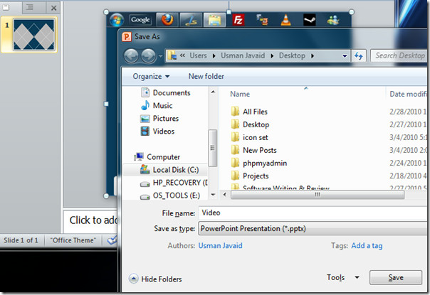Open the Google taskbar button

point(140,20)
